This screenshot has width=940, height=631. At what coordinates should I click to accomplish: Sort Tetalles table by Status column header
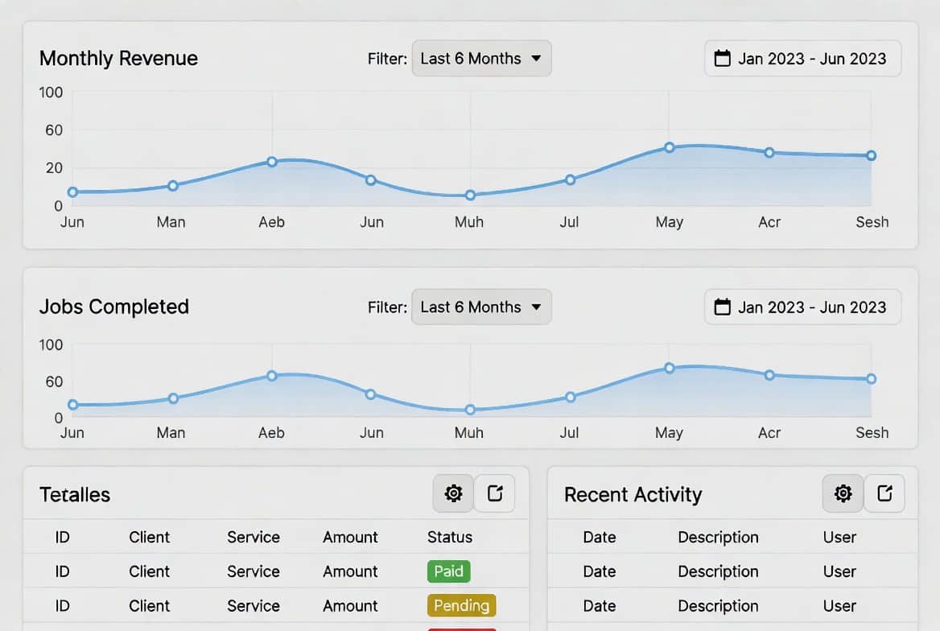(x=449, y=537)
